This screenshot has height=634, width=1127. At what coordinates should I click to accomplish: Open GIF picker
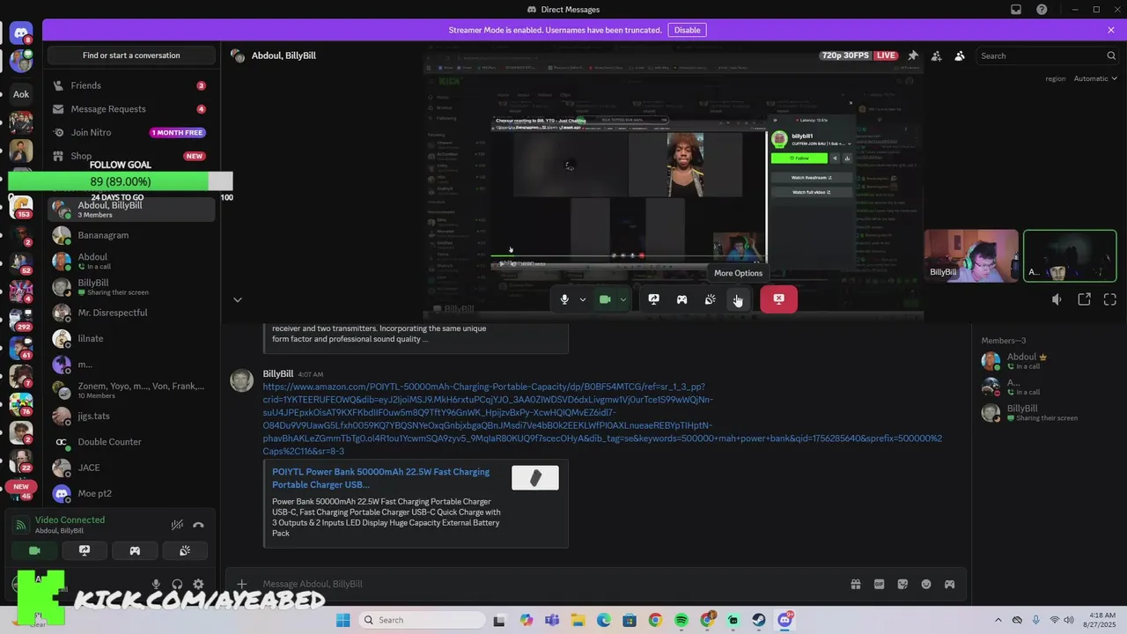coord(879,584)
